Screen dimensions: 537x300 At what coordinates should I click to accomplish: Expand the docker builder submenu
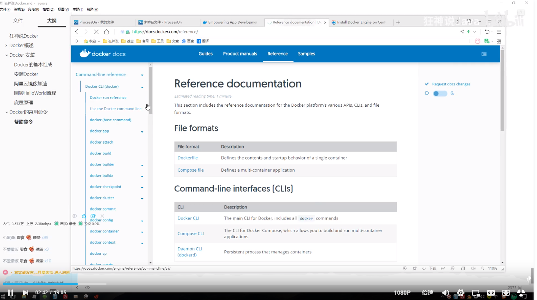[142, 166]
